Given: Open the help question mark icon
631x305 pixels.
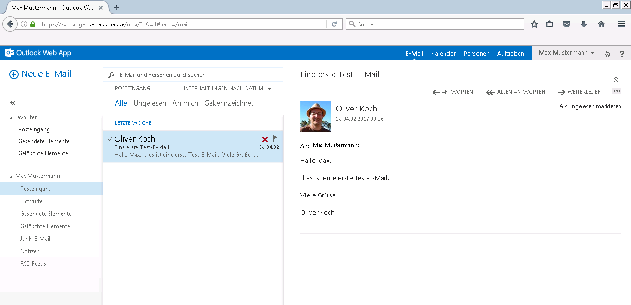Looking at the screenshot, I should coord(621,54).
